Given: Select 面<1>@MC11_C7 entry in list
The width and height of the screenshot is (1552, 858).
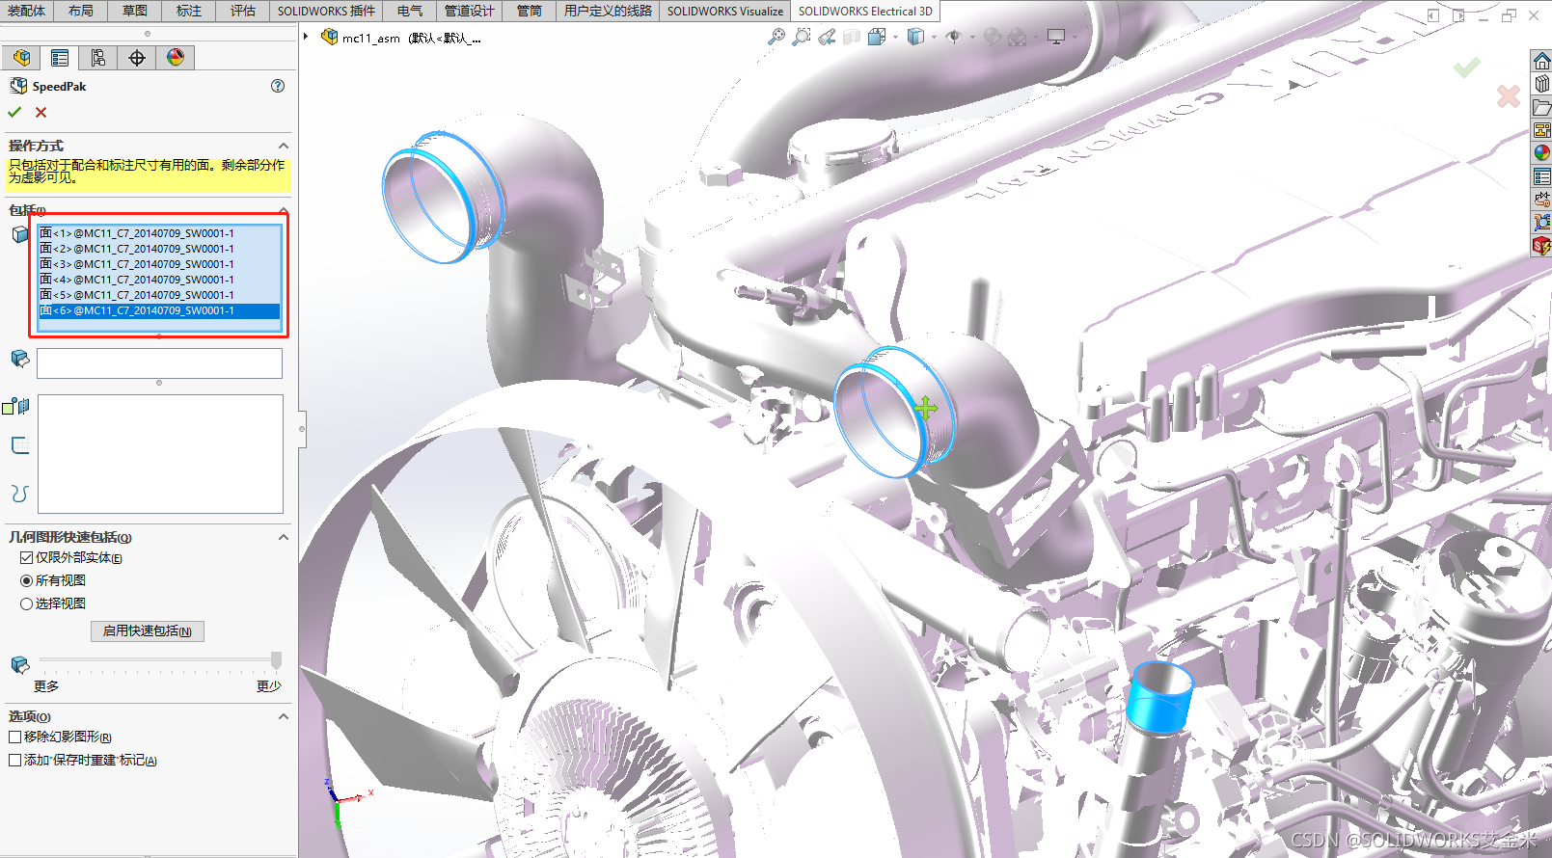Looking at the screenshot, I should pos(159,233).
